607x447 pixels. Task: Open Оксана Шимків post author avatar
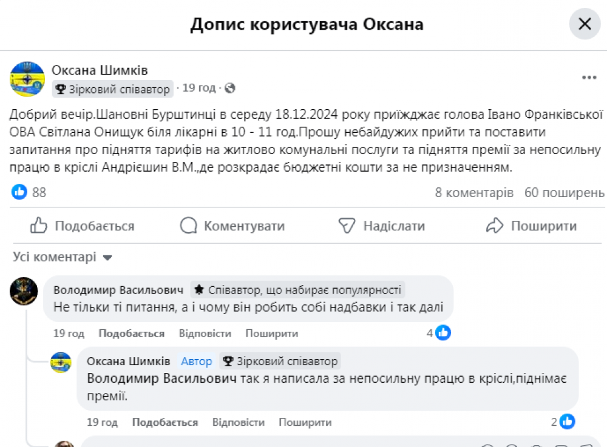(x=27, y=79)
